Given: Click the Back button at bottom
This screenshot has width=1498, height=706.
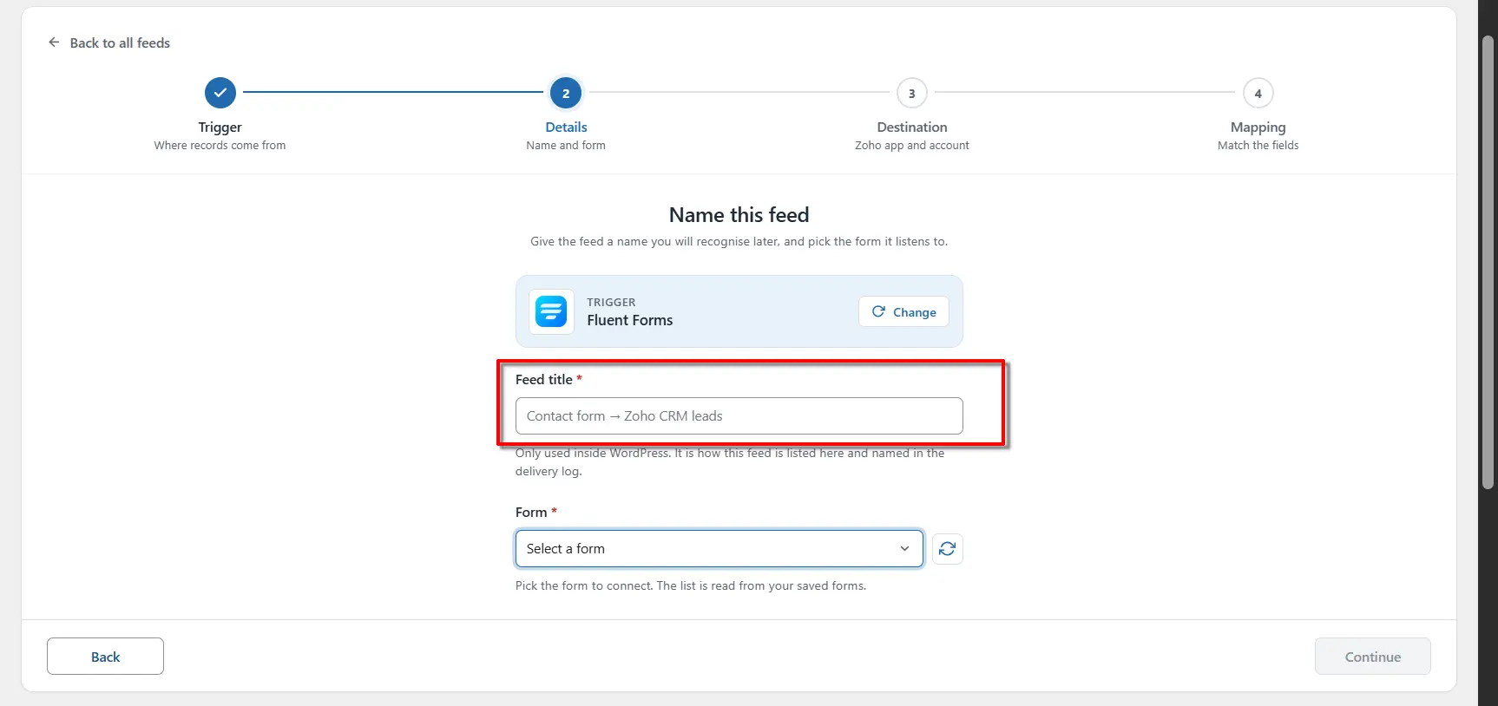Looking at the screenshot, I should click(105, 657).
